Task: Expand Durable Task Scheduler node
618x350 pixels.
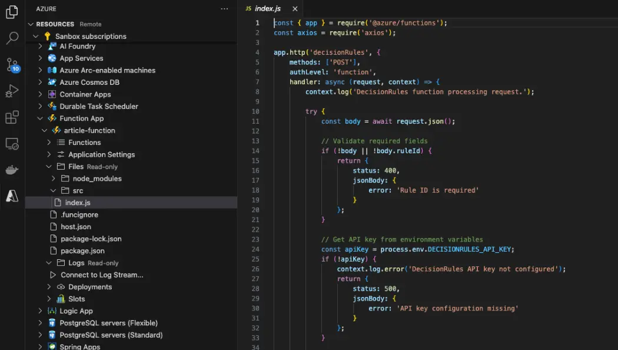Action: (x=40, y=106)
